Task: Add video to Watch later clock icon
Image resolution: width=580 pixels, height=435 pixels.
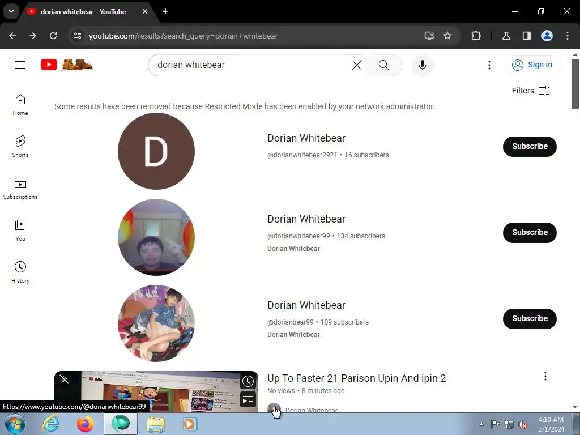Action: click(x=248, y=381)
